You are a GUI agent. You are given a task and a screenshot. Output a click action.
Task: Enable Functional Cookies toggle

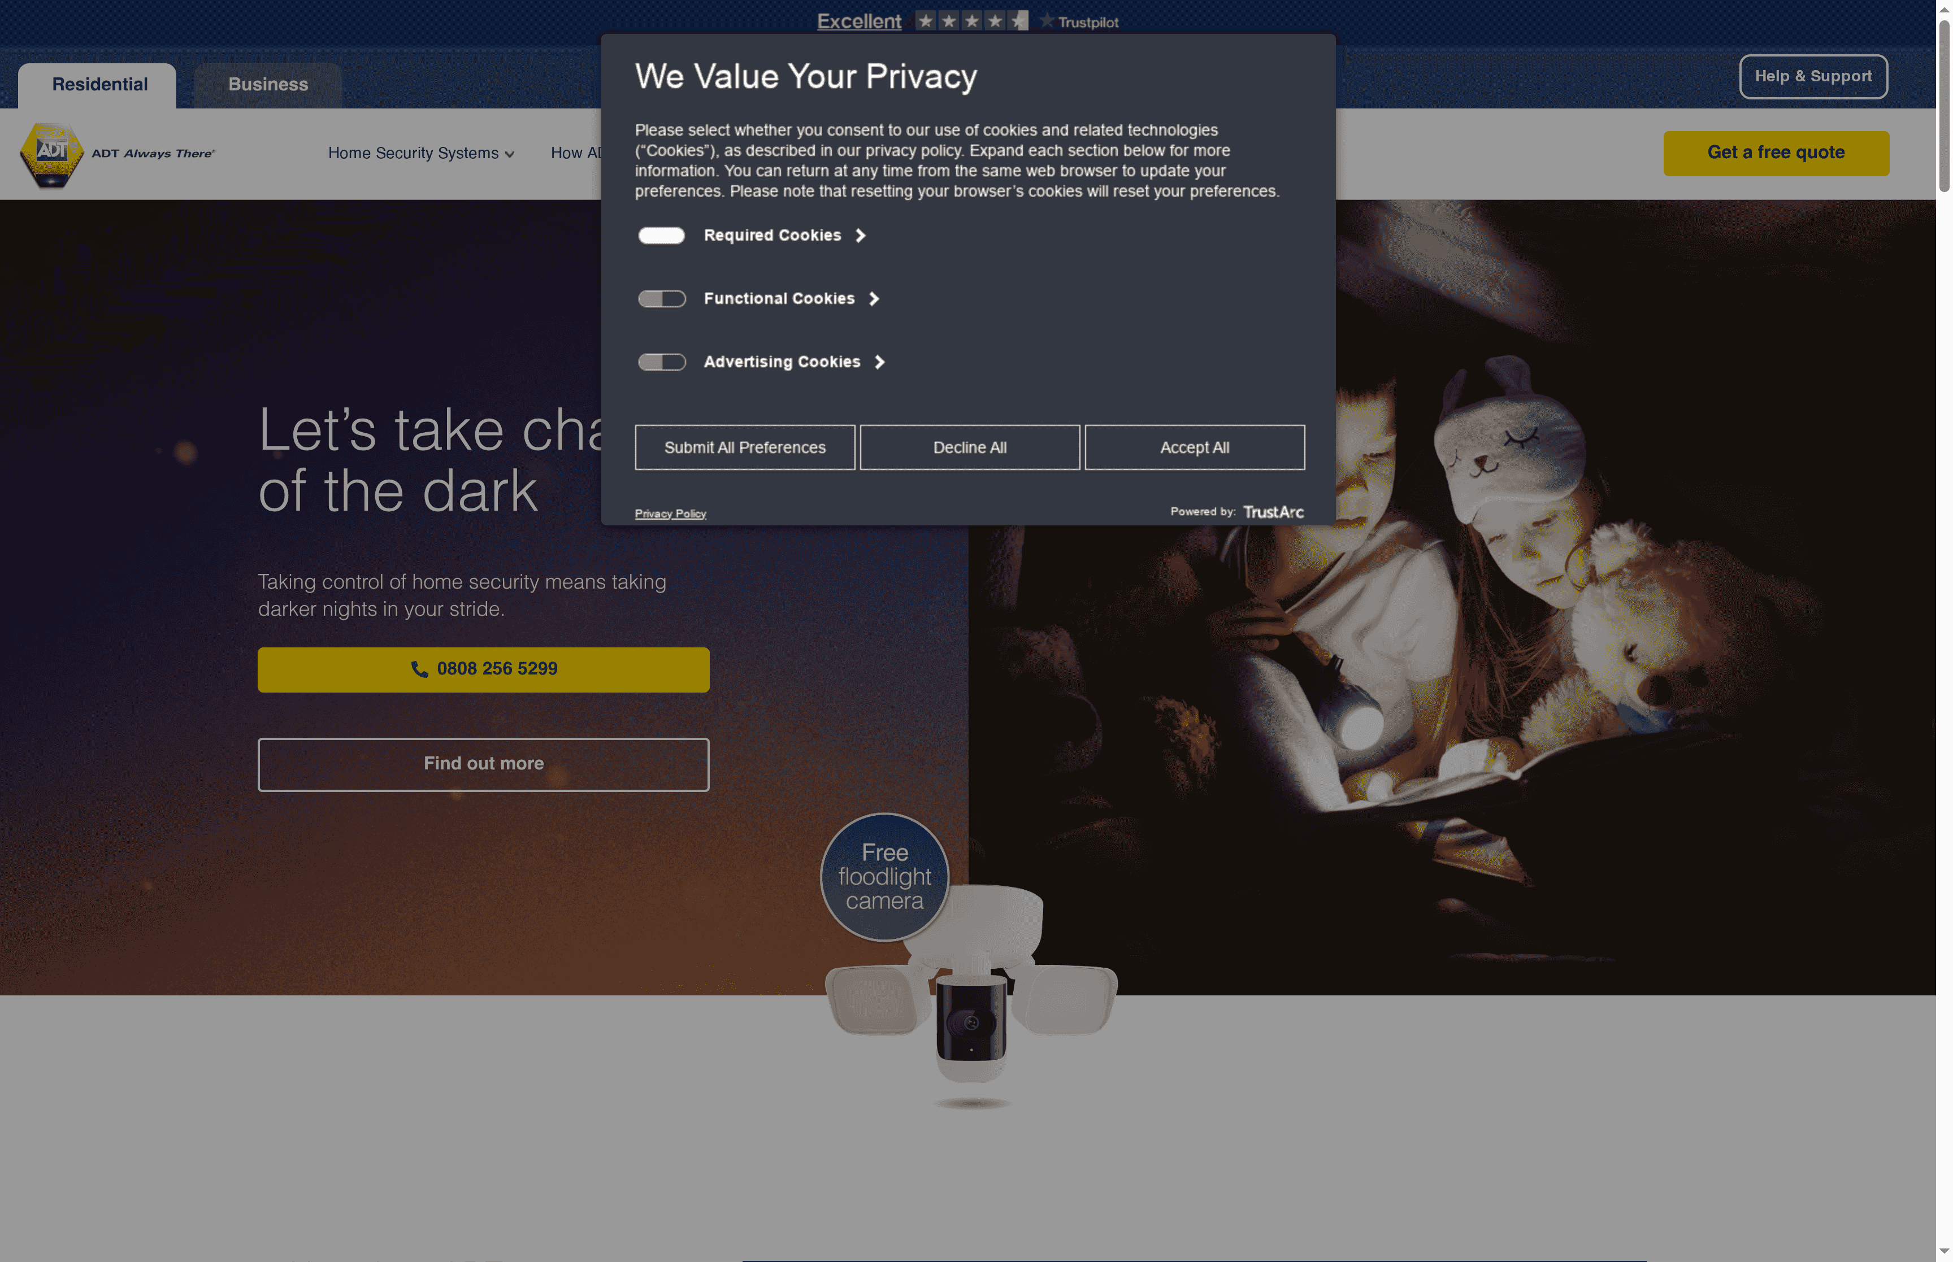[x=662, y=298]
